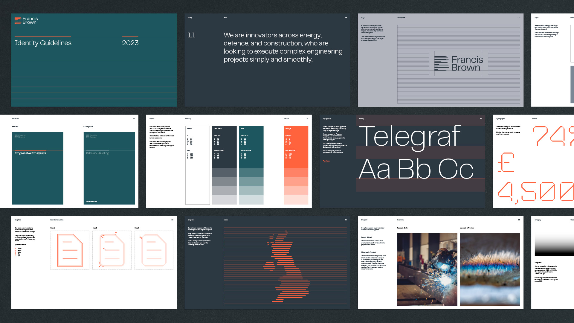Click the orange 4,500 numeral example

pyautogui.click(x=535, y=192)
